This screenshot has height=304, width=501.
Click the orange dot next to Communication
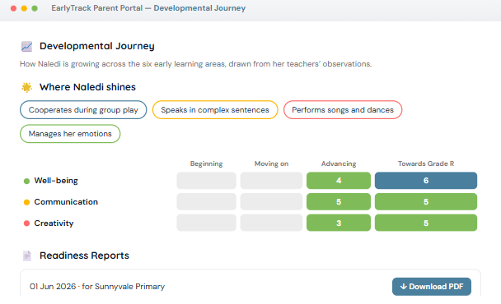tap(27, 202)
